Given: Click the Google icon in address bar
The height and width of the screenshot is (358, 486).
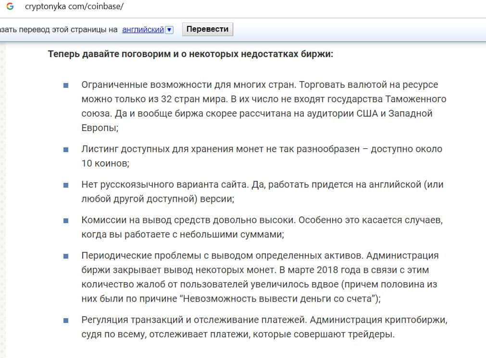Looking at the screenshot, I should [10, 7].
